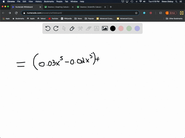
Task: Open a new browser tab
Action: coord(111,7)
